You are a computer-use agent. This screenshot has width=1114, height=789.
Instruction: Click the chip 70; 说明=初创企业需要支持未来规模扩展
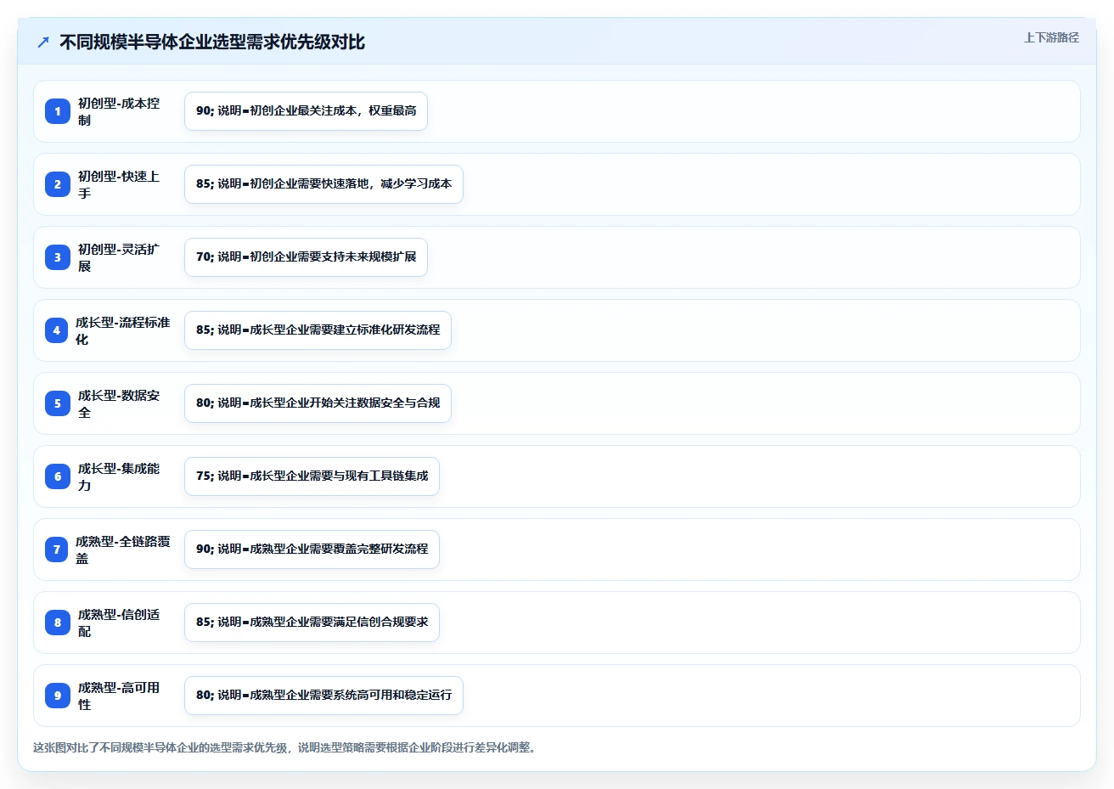point(306,257)
